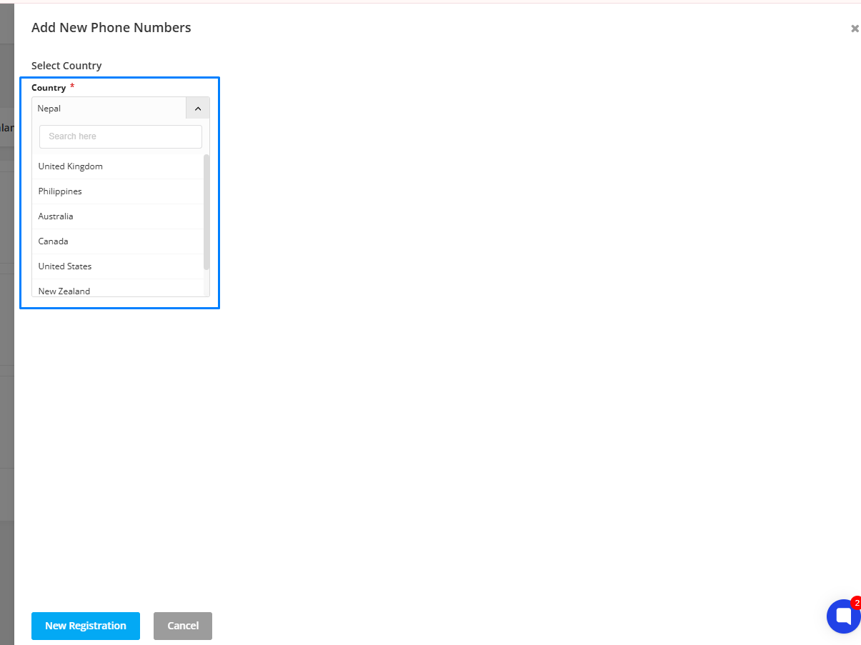The image size is (861, 645).
Task: Open the chat support widget icon
Action: 843,616
